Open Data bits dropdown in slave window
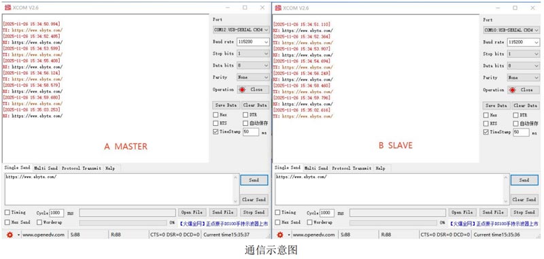 [524, 65]
